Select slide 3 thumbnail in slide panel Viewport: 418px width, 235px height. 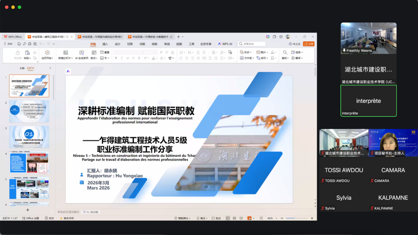click(x=29, y=137)
